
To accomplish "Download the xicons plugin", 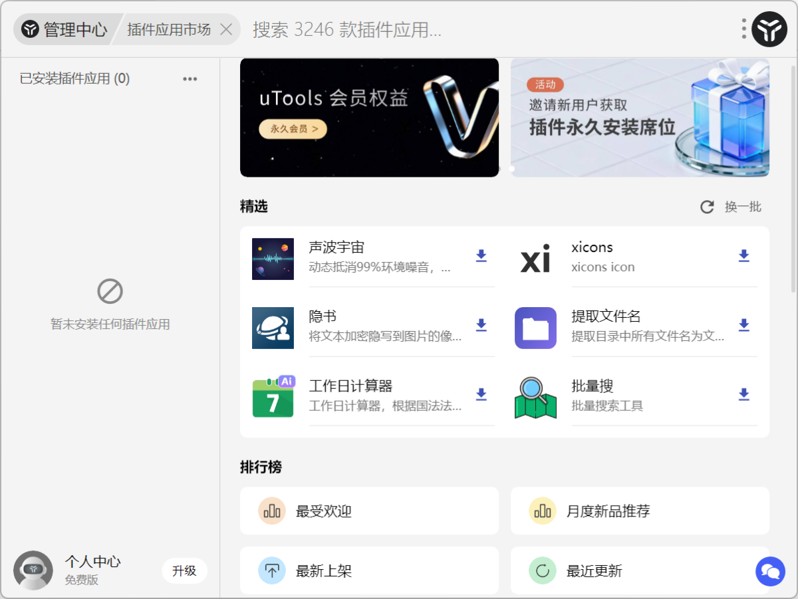I will (x=743, y=256).
